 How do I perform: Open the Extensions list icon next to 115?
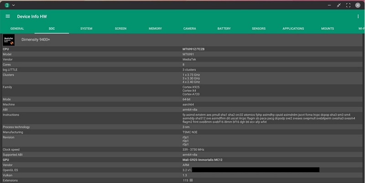(x=191, y=180)
